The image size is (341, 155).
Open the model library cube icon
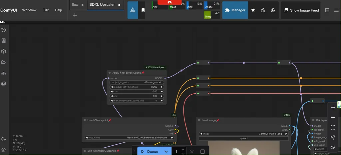[x=3, y=51]
